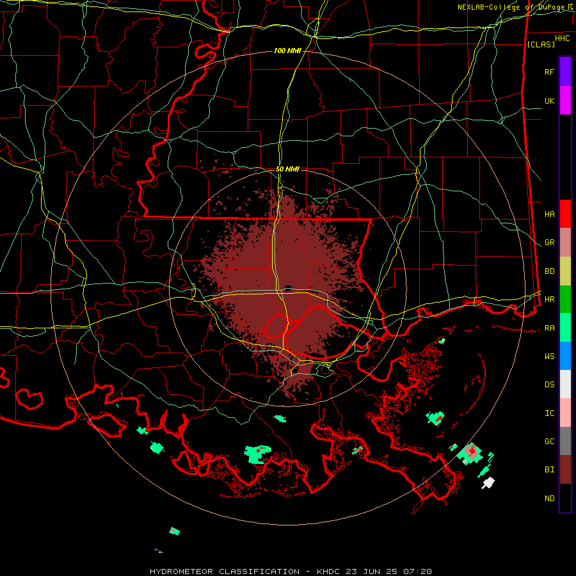Click the HYDROMETEOR CLASSIFICATION caption text
This screenshot has height=576, width=576.
pos(225,572)
